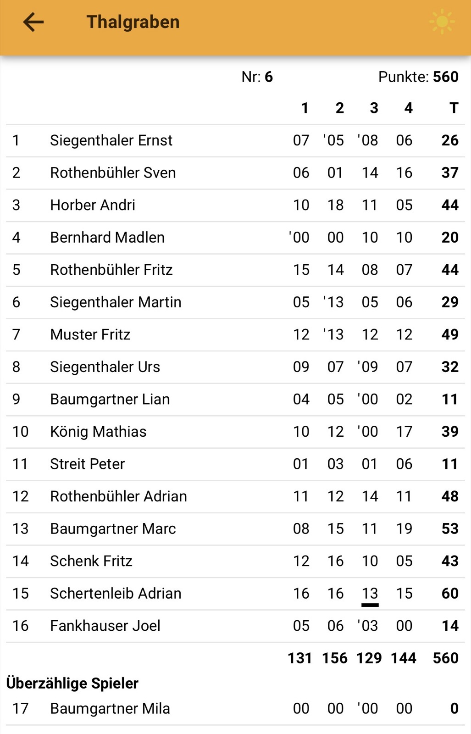Open Fankhauser Joel's row
This screenshot has height=734, width=471.
pos(105,626)
